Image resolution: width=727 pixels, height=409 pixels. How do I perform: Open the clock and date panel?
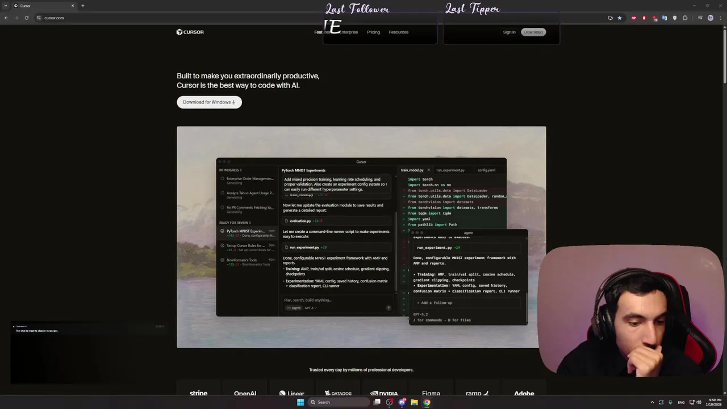(714, 402)
